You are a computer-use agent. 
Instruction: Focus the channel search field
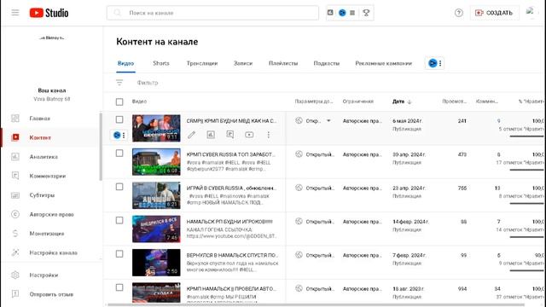point(212,13)
